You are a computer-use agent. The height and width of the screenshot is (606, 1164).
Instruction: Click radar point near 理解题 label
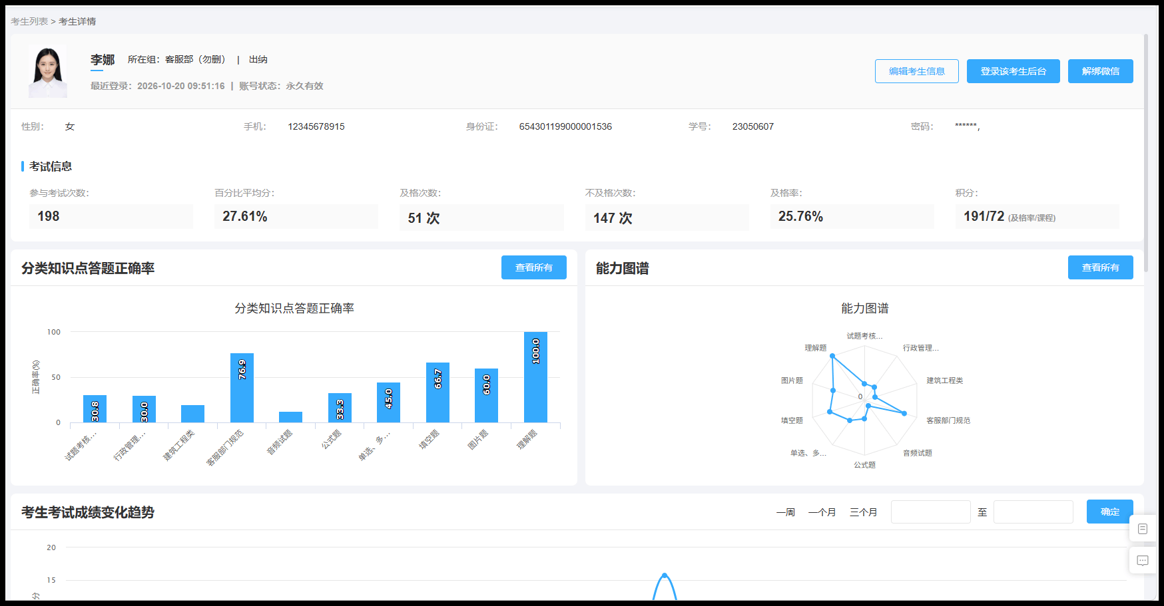pos(832,356)
